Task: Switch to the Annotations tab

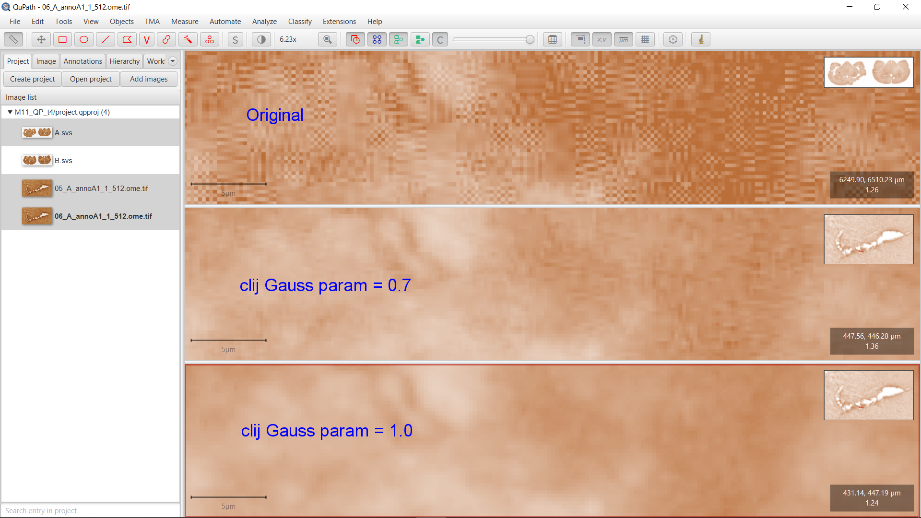Action: coord(83,61)
